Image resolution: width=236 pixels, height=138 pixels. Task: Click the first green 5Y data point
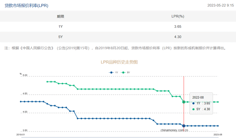(x=47, y=82)
